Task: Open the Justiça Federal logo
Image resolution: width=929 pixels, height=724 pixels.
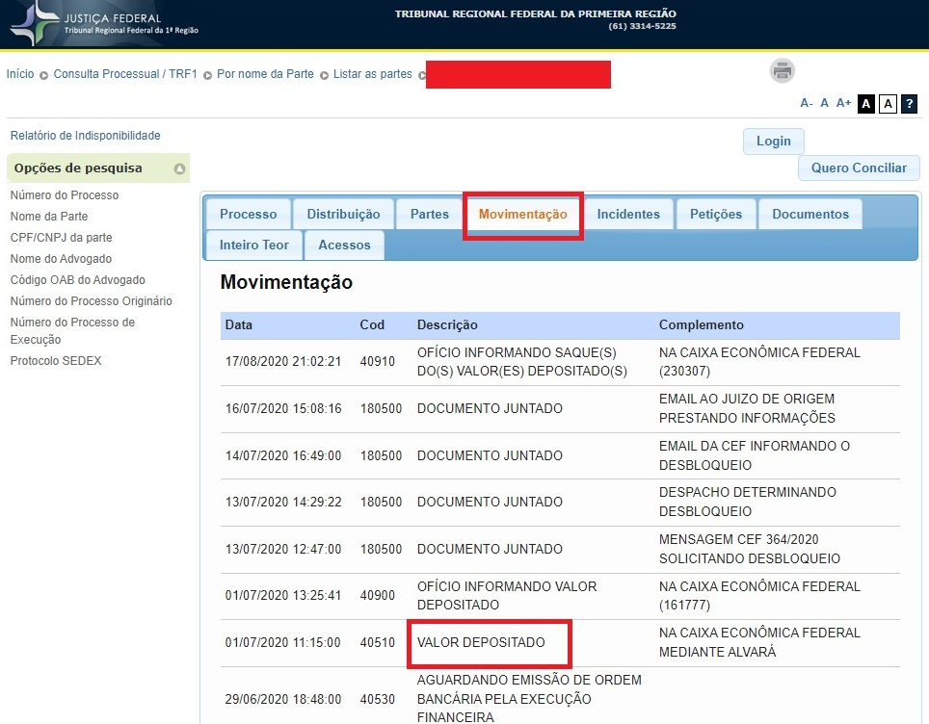Action: coord(105,23)
